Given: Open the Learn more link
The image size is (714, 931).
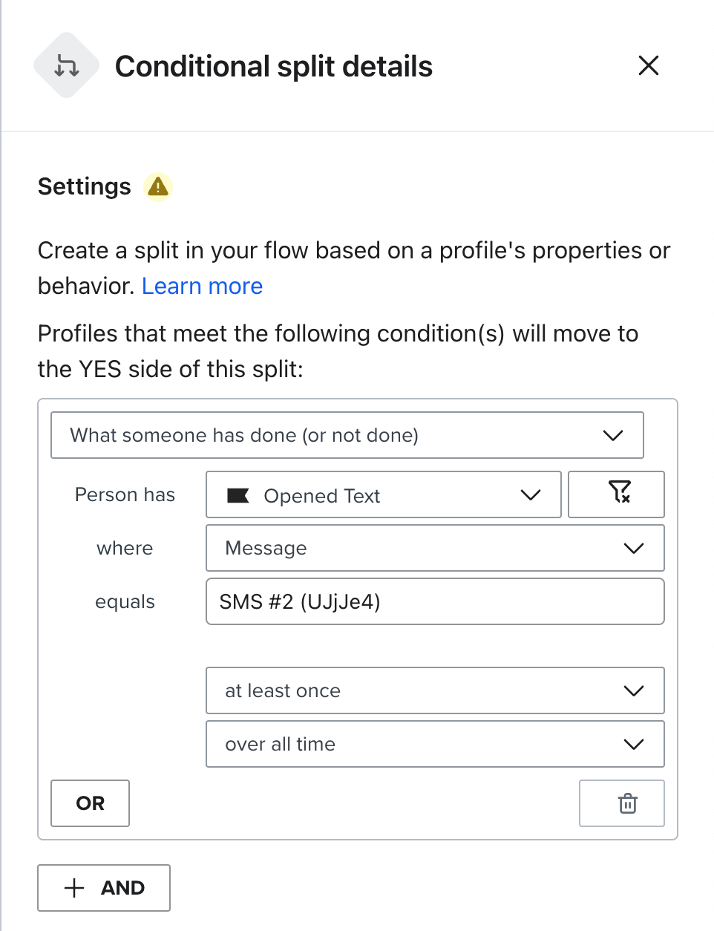Looking at the screenshot, I should (202, 287).
